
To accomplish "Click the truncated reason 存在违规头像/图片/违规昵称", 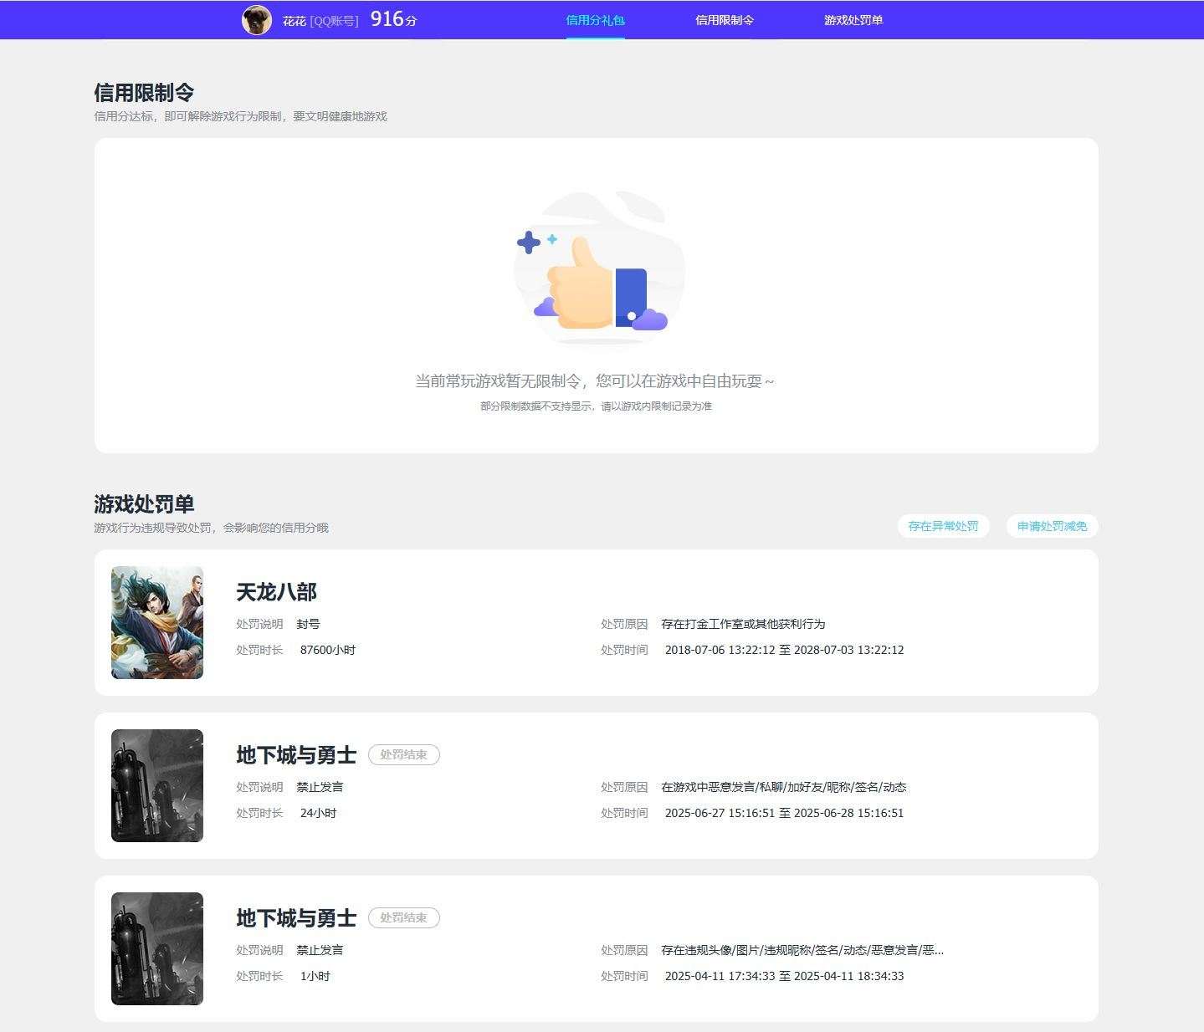I will (802, 950).
